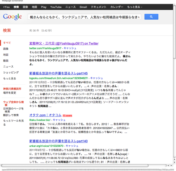Expand the もっと見る dropdown in top bar

point(134,7)
